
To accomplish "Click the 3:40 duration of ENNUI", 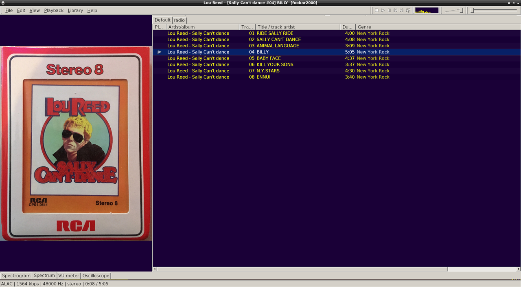I will point(350,77).
